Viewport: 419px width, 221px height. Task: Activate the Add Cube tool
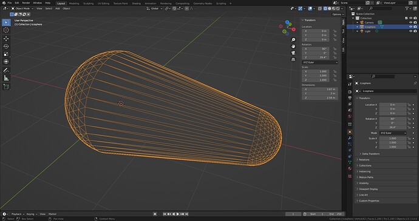click(x=6, y=87)
